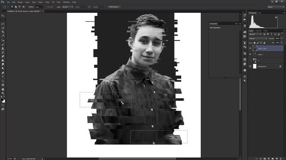Open the Layers panel flyout menu

coord(284,31)
